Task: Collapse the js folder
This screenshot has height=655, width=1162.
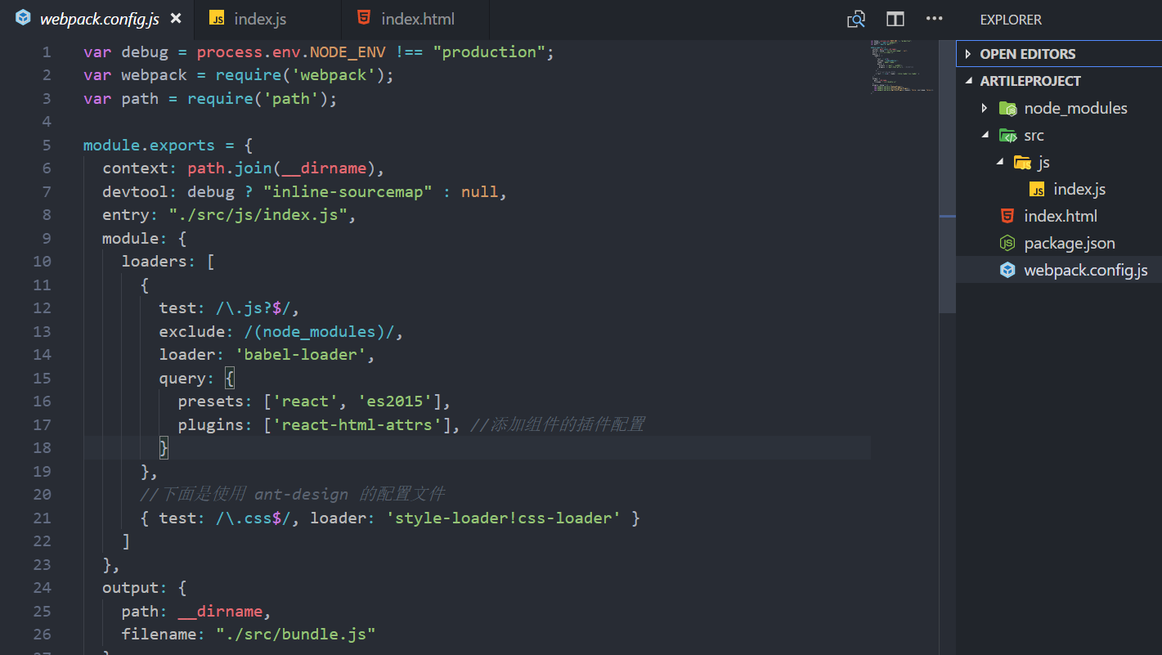Action: click(x=998, y=161)
